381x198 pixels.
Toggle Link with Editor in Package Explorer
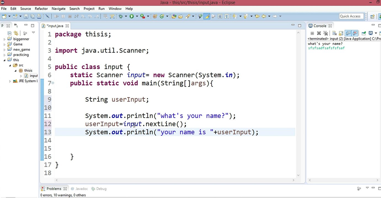pos(16,33)
